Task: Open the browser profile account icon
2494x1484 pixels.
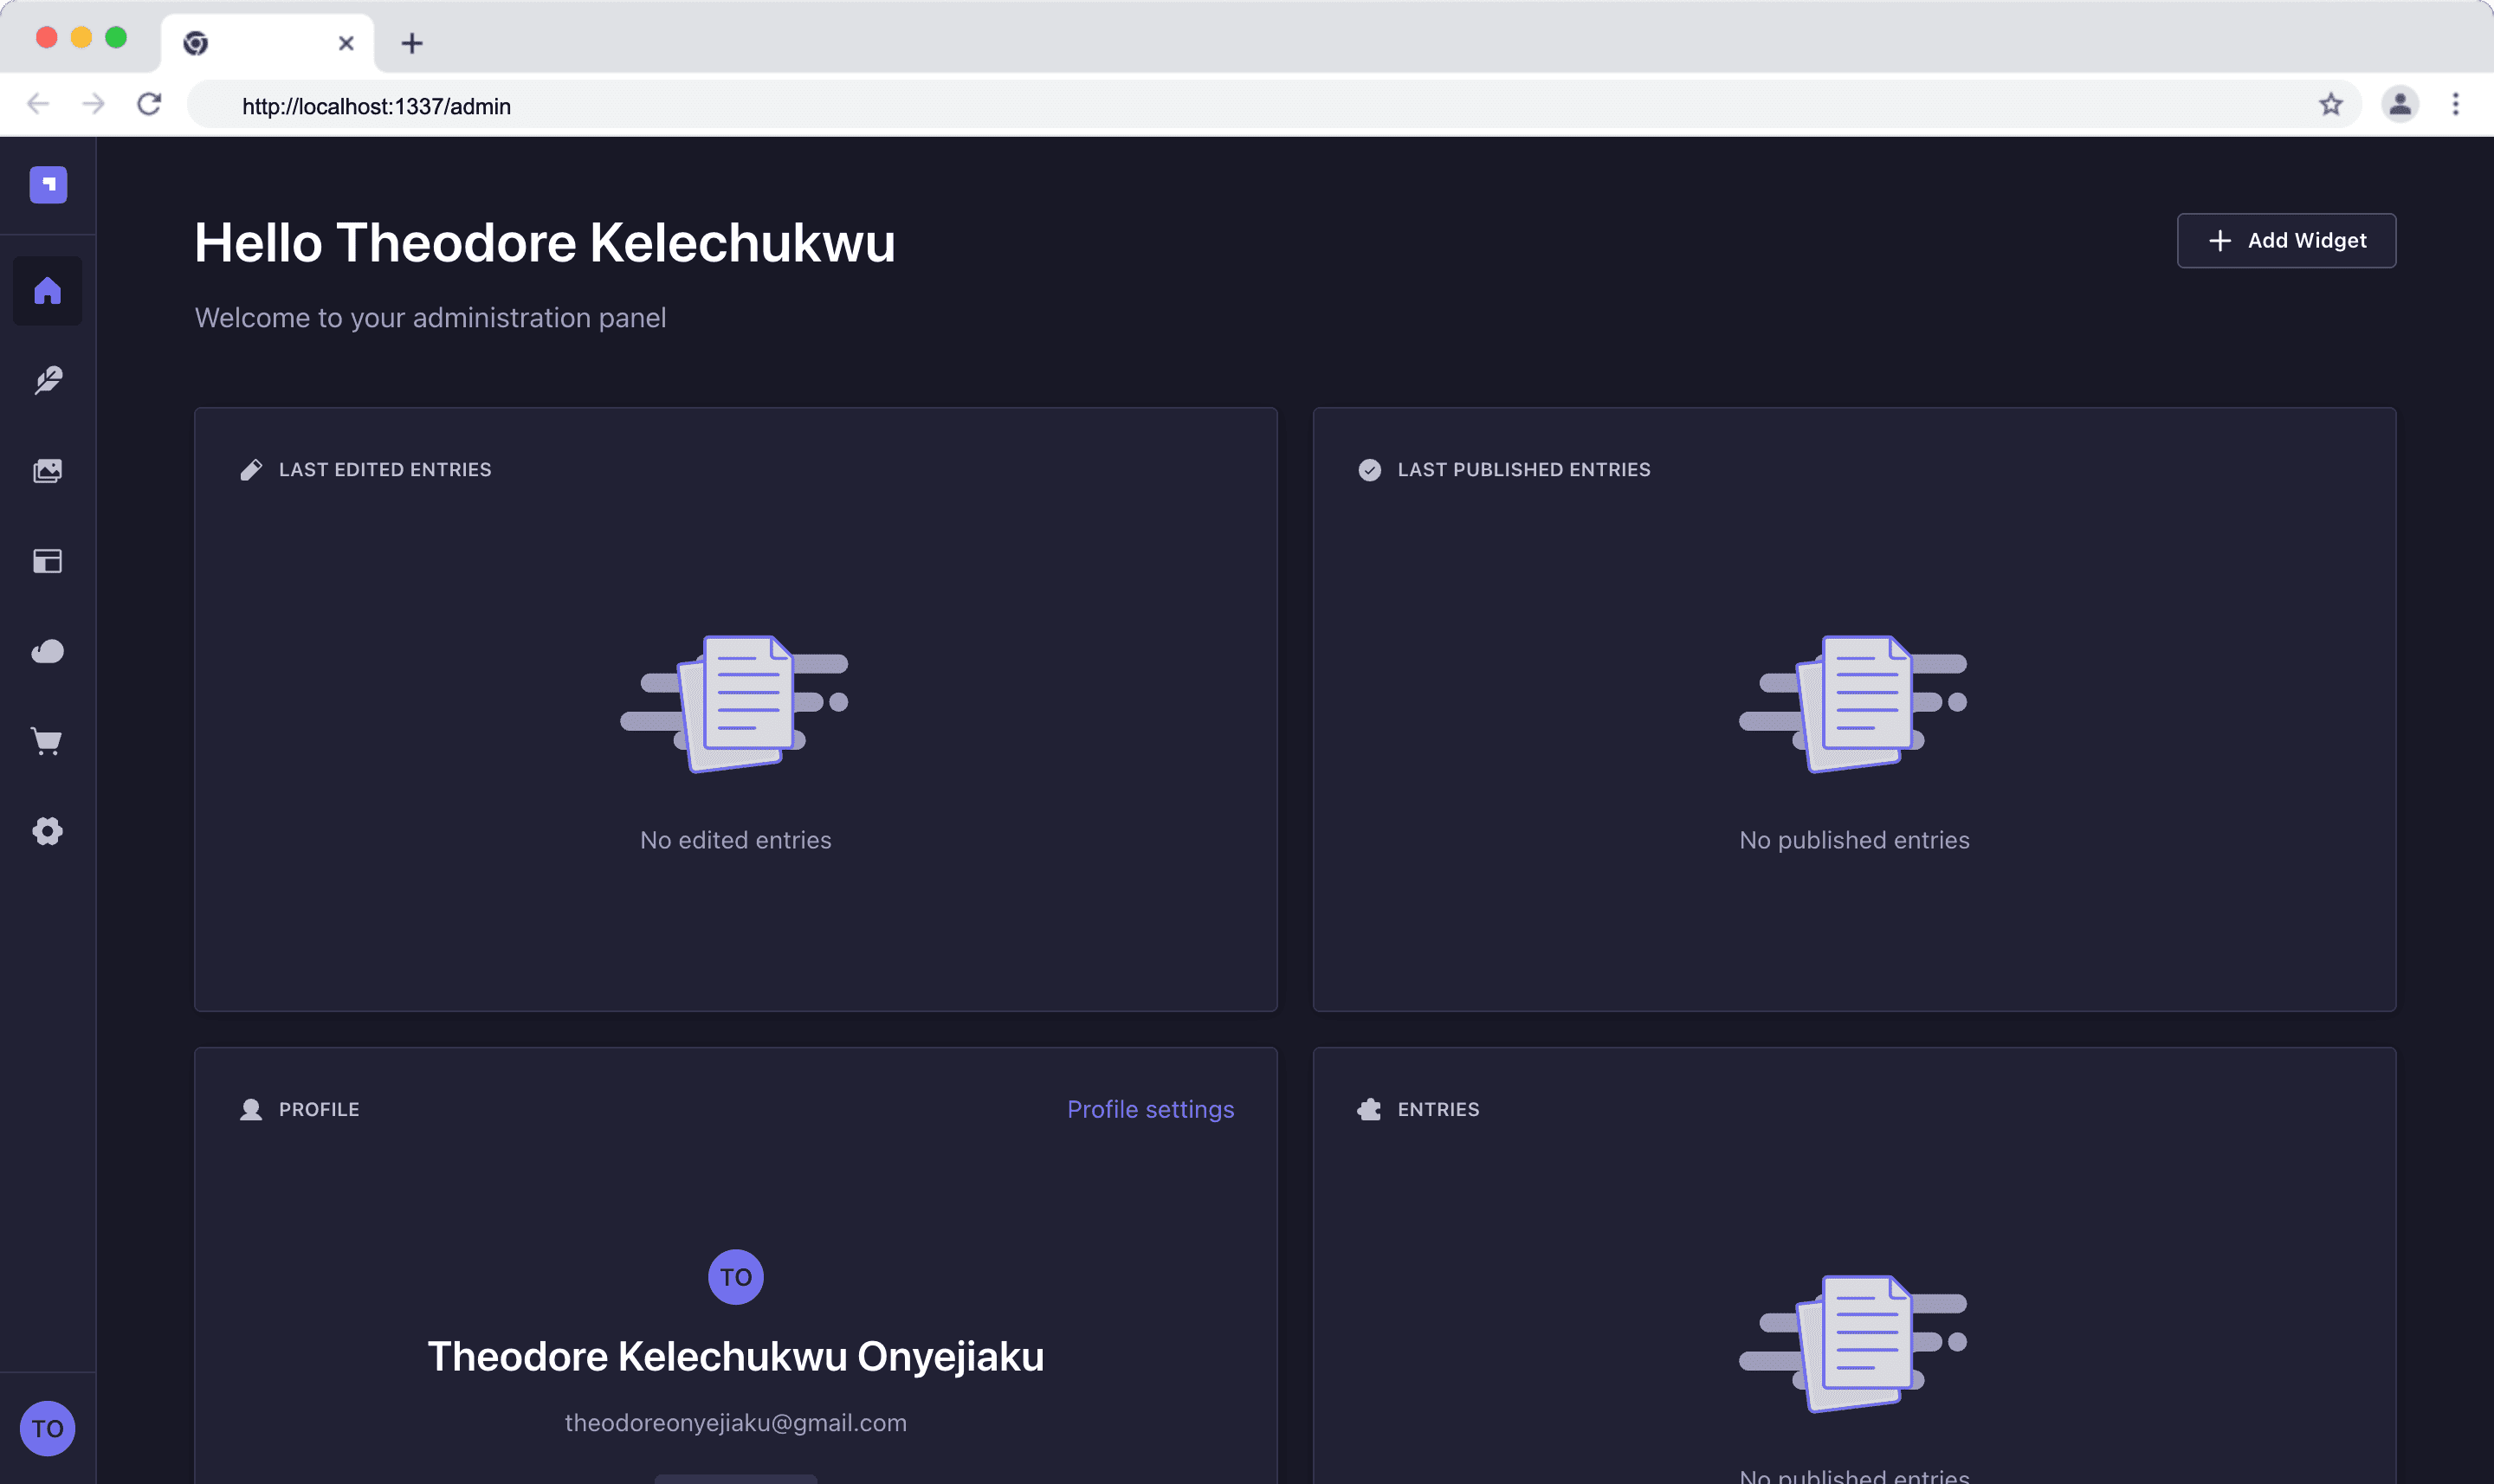Action: tap(2400, 104)
